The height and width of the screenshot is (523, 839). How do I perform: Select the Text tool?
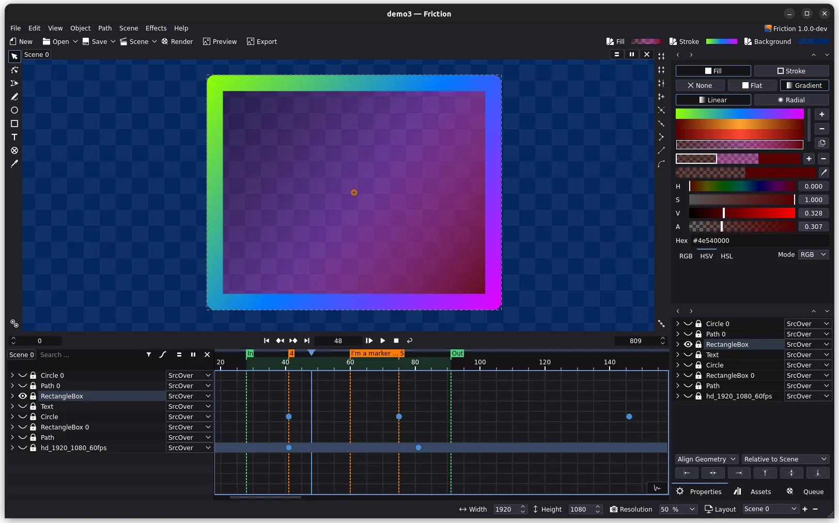[x=14, y=137]
